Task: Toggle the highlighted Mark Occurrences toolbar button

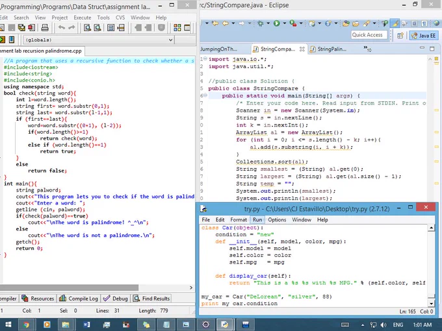Action: [x=395, y=23]
